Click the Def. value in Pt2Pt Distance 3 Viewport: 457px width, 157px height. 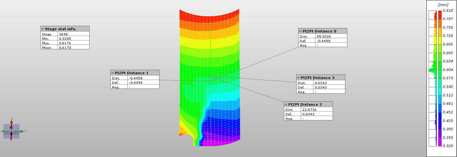tap(329, 87)
